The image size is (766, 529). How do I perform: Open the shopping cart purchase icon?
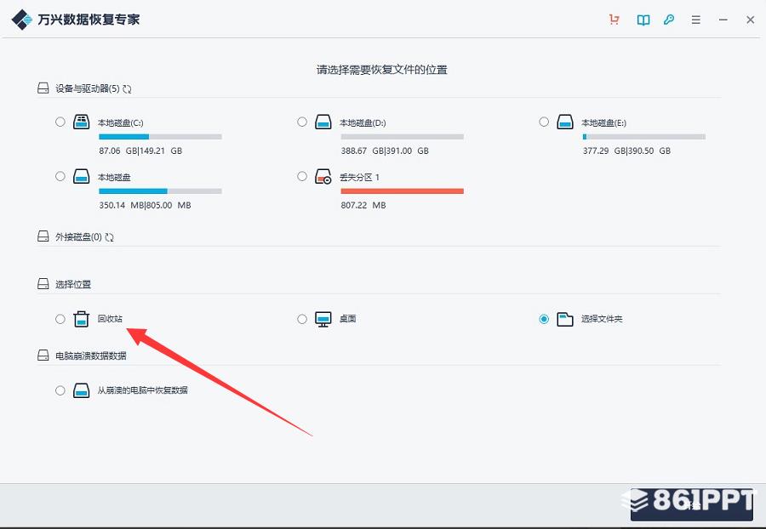coord(614,20)
